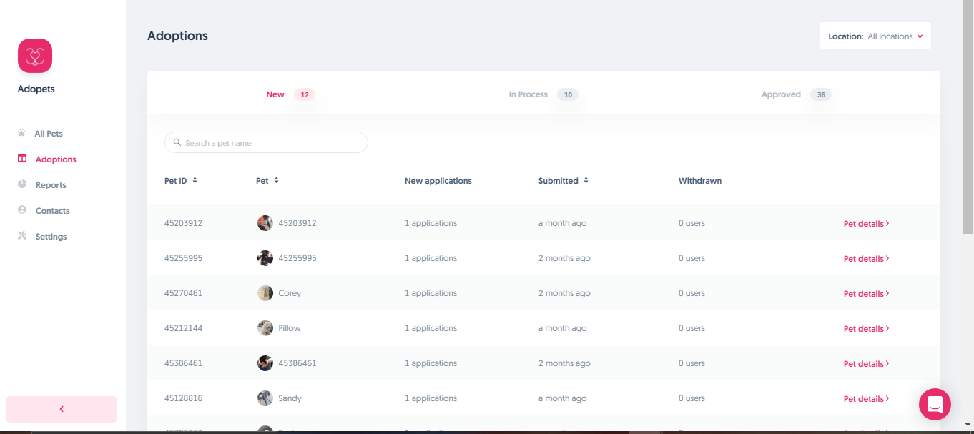The width and height of the screenshot is (974, 434).
Task: Collapse the sidebar with the arrow button
Action: point(62,409)
